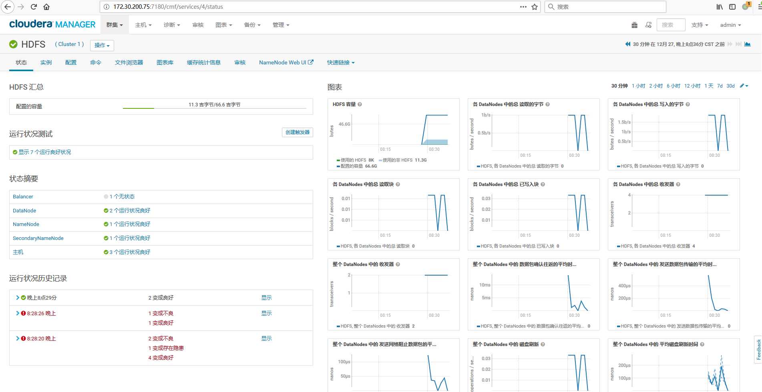Screen dimensions: 762x392
Task: Expand the 8:28:26 晚上 history entry
Action: (x=18, y=313)
